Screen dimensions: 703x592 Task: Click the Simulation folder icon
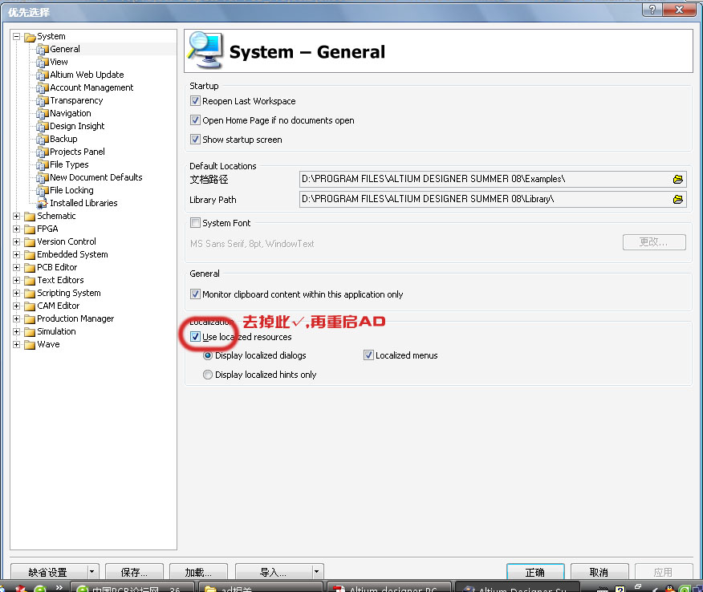[30, 332]
